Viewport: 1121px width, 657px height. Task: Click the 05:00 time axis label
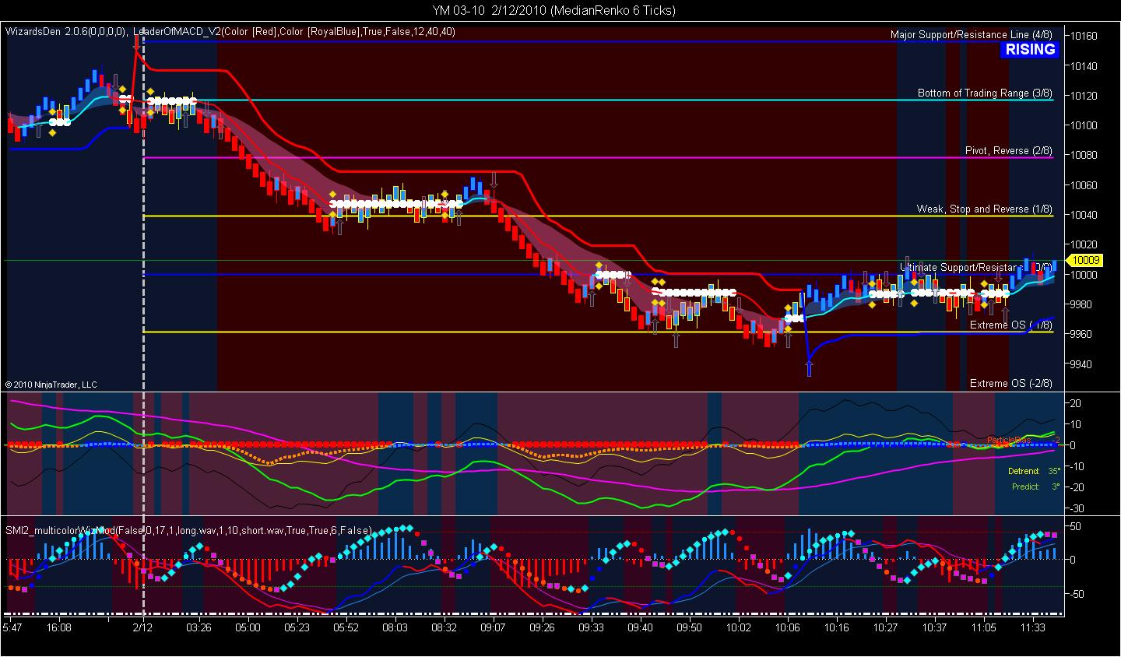[x=248, y=627]
